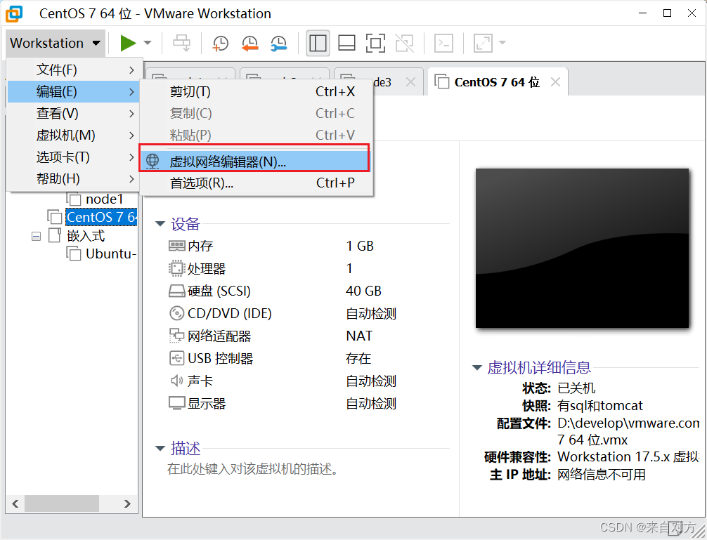Click the memory chip icon beside 内存
This screenshot has height=540, width=707.
[177, 246]
